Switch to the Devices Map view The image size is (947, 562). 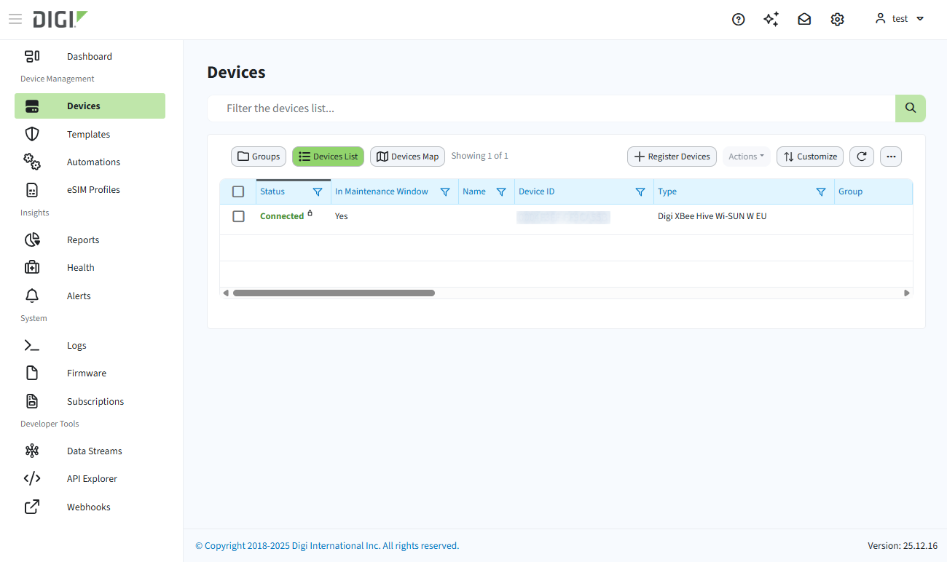pyautogui.click(x=407, y=156)
